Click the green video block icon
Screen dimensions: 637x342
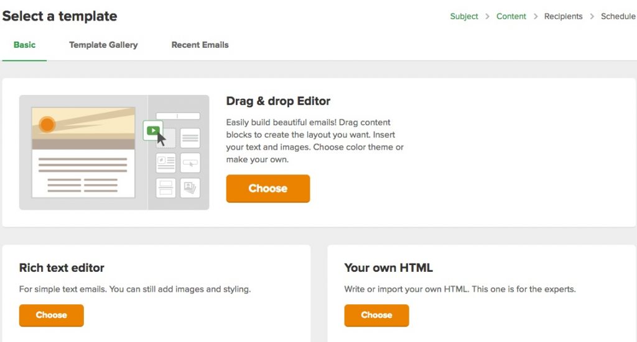(152, 130)
